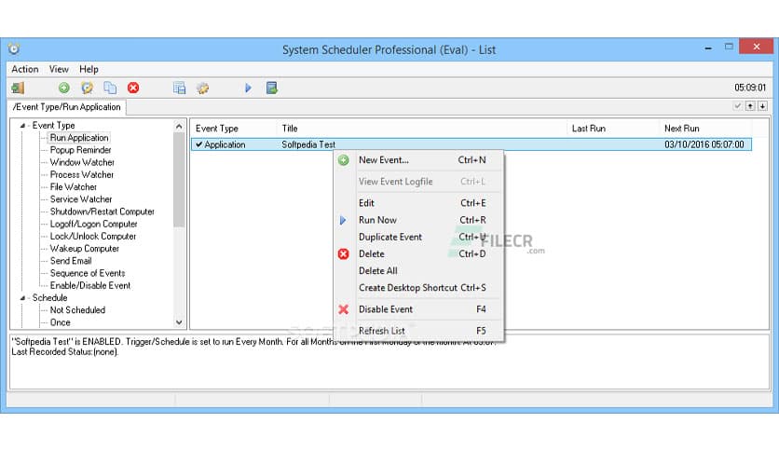
Task: Select Send Email in the tree
Action: [x=71, y=261]
